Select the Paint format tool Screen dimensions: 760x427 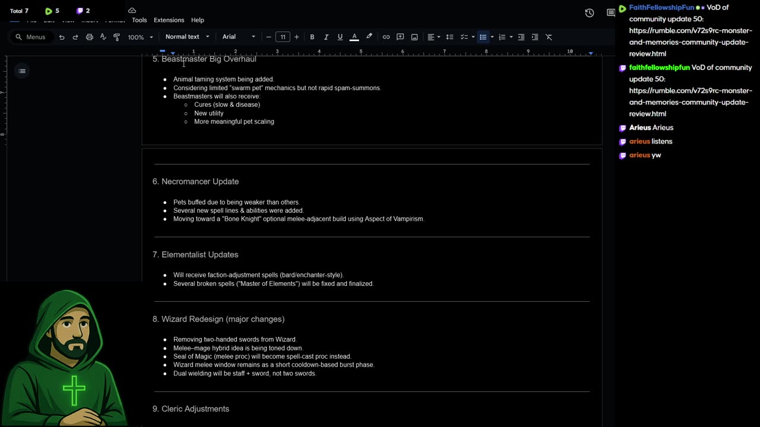coord(117,37)
